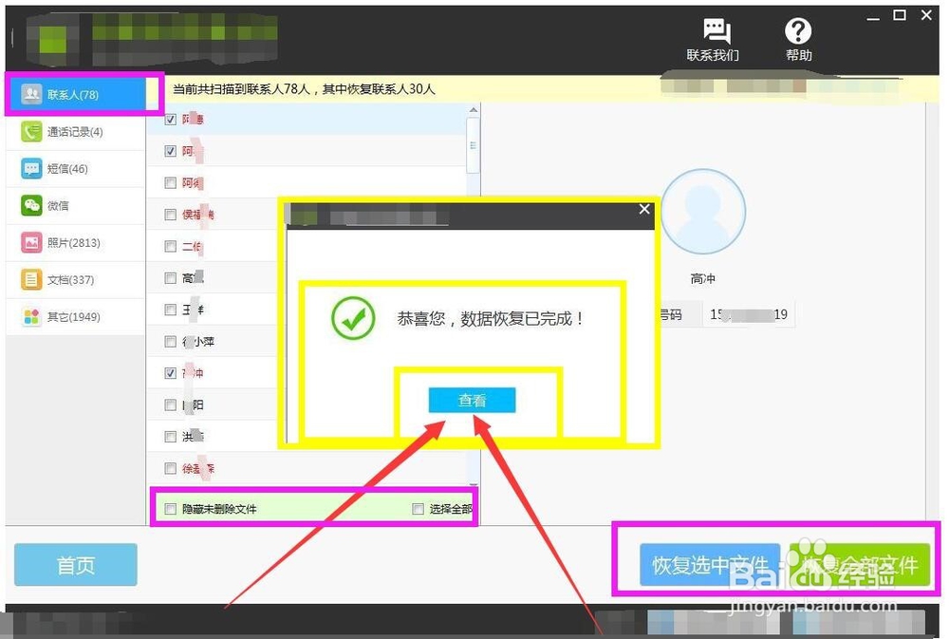Close the recovery complete dialog
This screenshot has width=949, height=639.
pos(644,209)
